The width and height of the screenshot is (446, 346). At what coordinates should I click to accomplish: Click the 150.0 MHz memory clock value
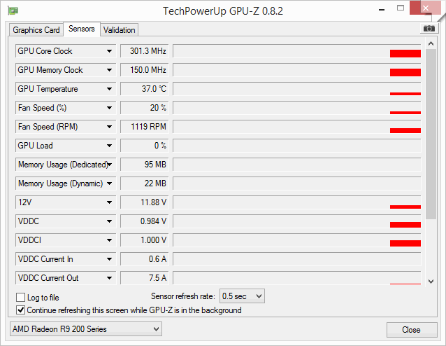[145, 70]
